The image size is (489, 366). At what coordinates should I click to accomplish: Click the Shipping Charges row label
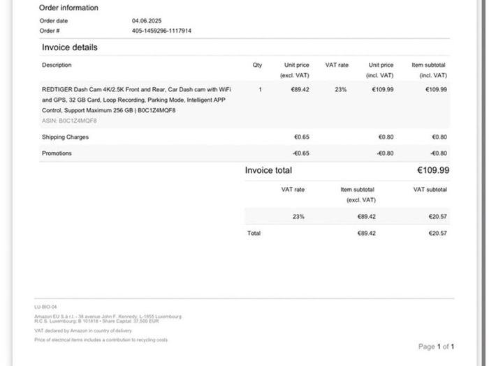pyautogui.click(x=65, y=137)
